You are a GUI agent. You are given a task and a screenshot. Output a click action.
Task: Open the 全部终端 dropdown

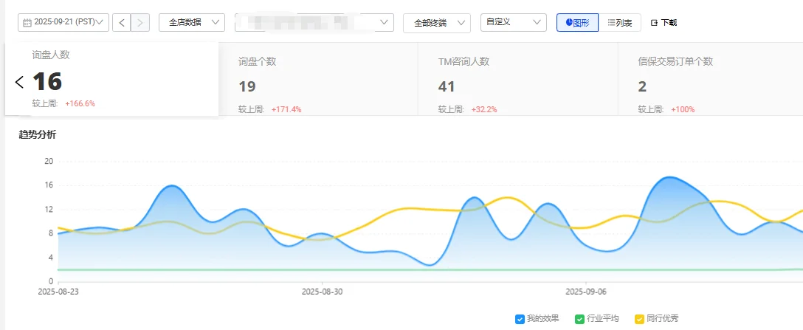(x=437, y=23)
